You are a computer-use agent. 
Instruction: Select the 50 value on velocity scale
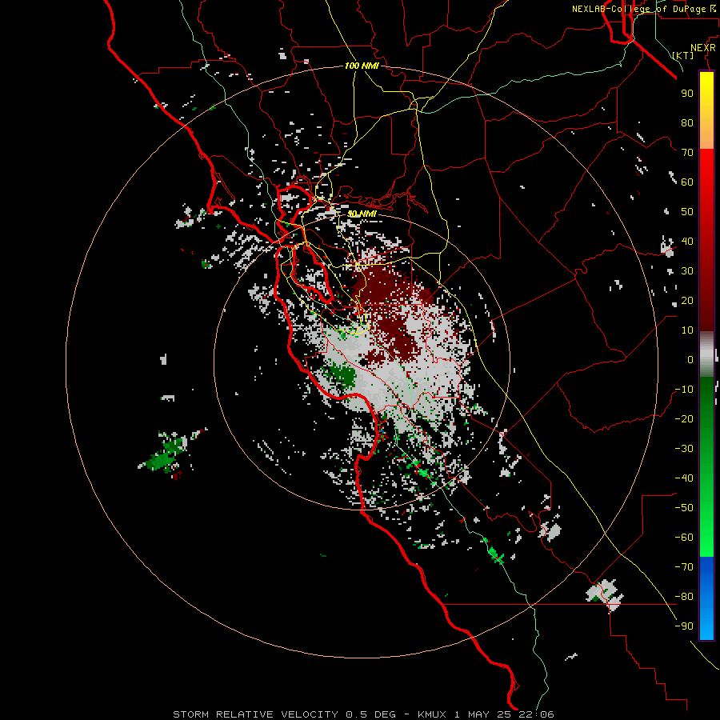click(x=687, y=212)
